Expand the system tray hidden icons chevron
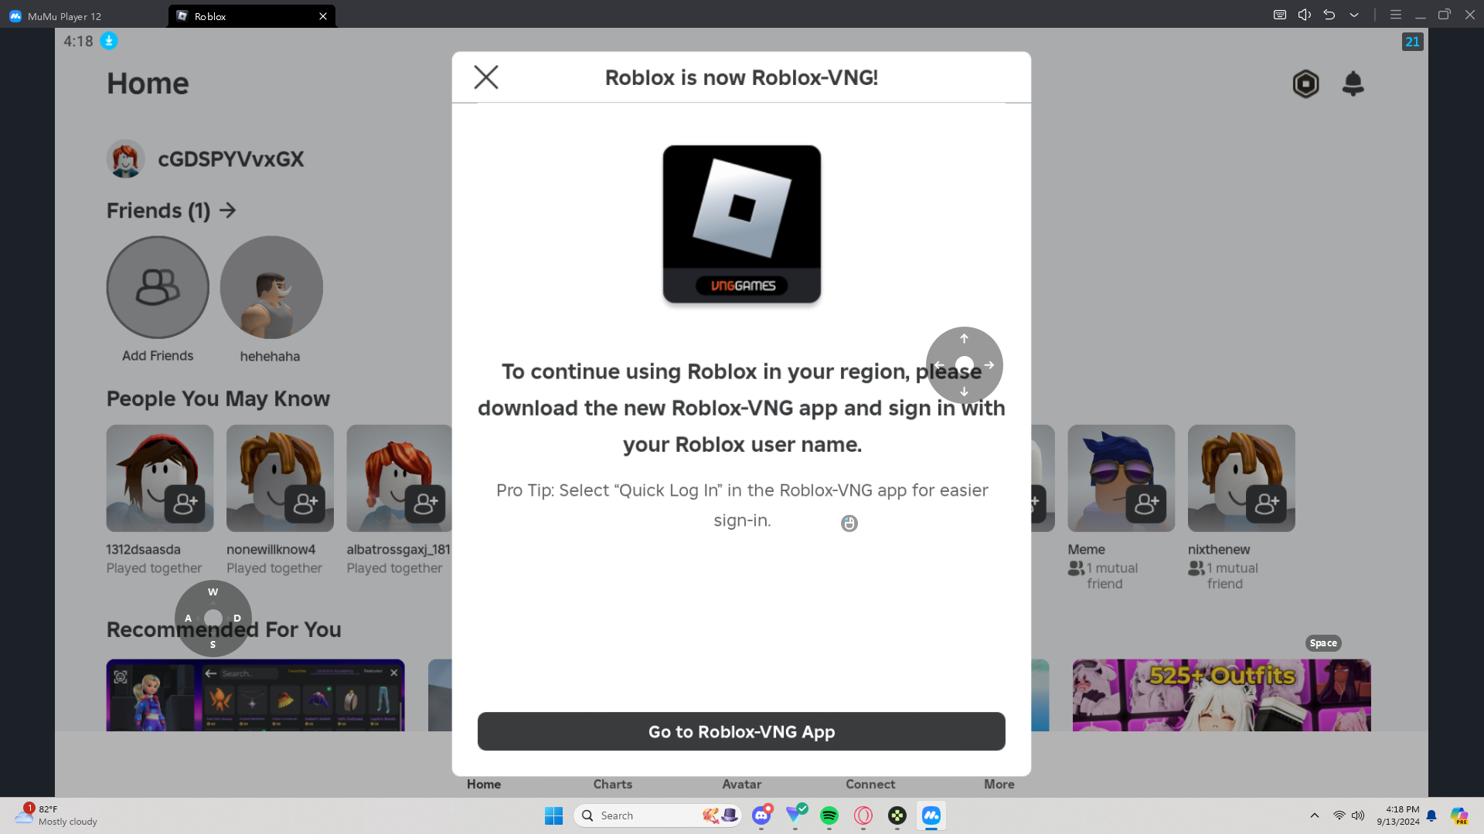 1315,815
